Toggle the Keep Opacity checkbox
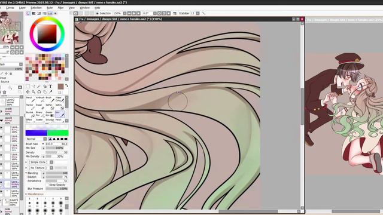 click(x=48, y=185)
